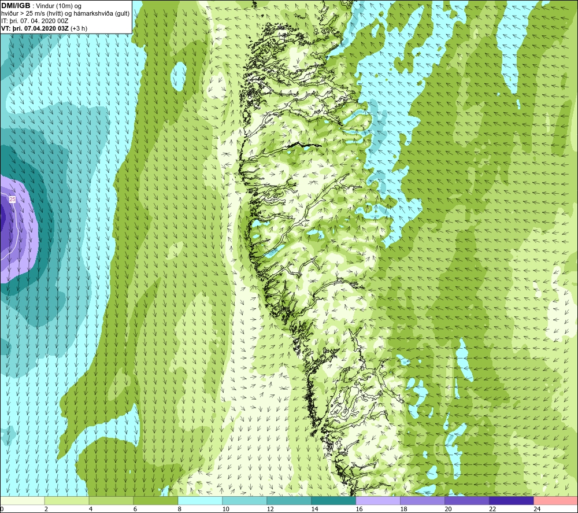The image size is (578, 513).
Task: Click the pink above-24 m/s legend swatch
Action: click(556, 501)
